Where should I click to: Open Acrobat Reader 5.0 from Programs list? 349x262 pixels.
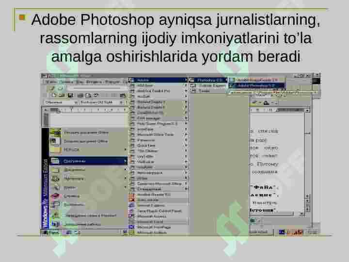159,195
